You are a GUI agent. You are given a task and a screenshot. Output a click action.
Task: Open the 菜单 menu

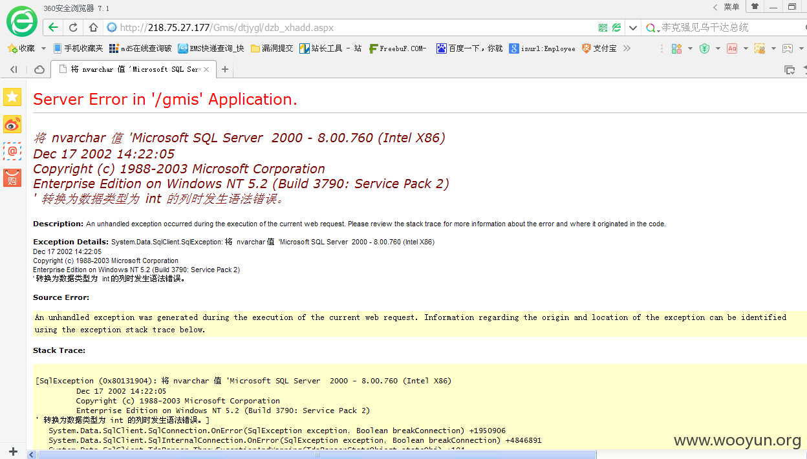point(731,7)
